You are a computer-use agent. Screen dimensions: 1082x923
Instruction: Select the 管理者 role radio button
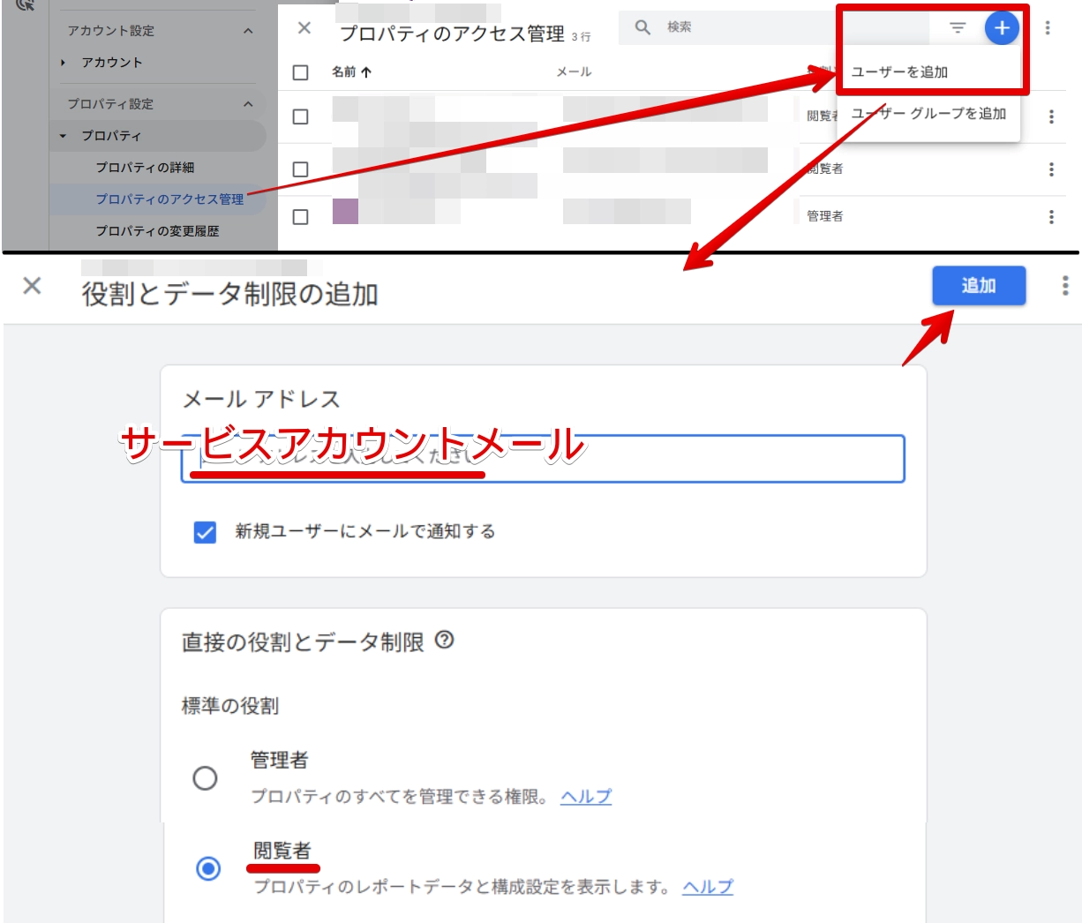[x=207, y=778]
